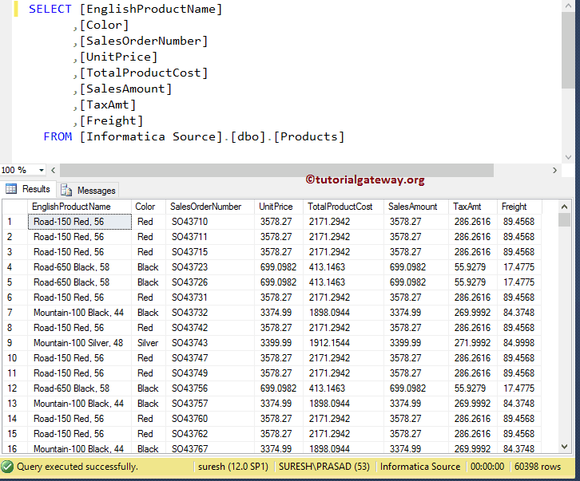Click the Messages tab icon
This screenshot has width=580, height=481.
66,191
